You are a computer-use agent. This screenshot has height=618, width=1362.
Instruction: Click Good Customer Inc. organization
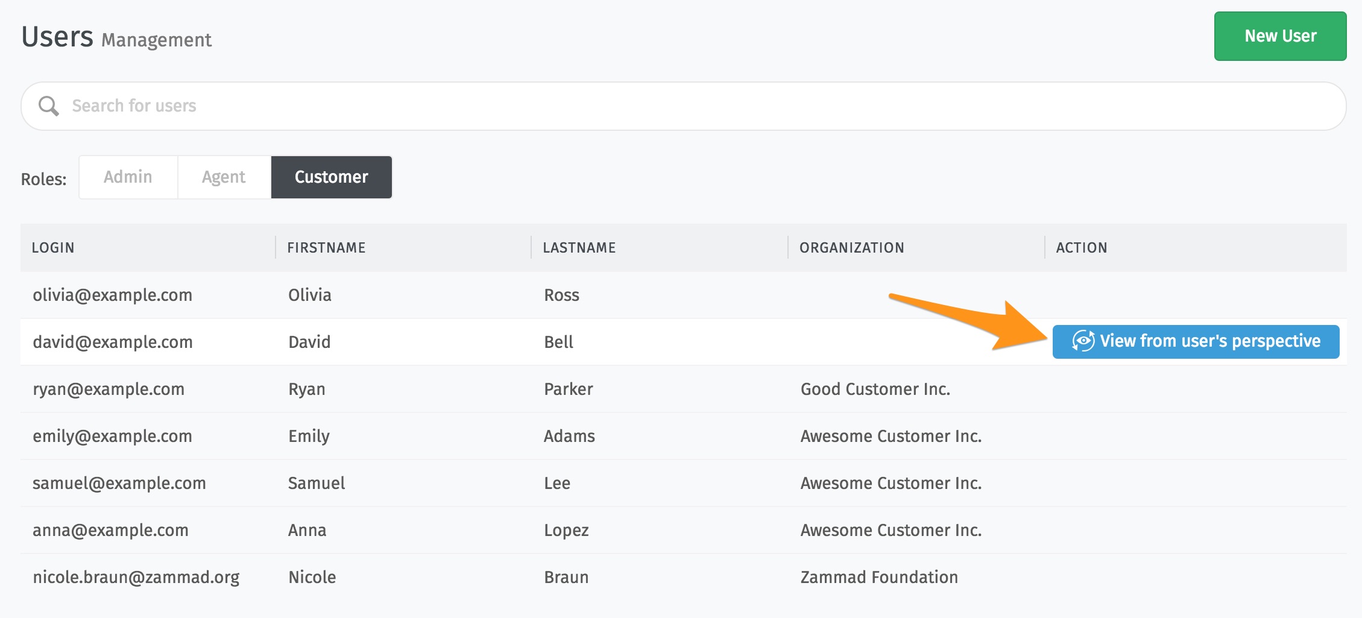pyautogui.click(x=875, y=389)
